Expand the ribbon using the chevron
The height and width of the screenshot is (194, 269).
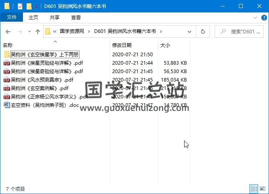(255, 18)
